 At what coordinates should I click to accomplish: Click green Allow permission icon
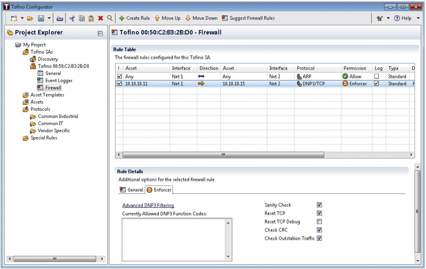[x=345, y=77]
